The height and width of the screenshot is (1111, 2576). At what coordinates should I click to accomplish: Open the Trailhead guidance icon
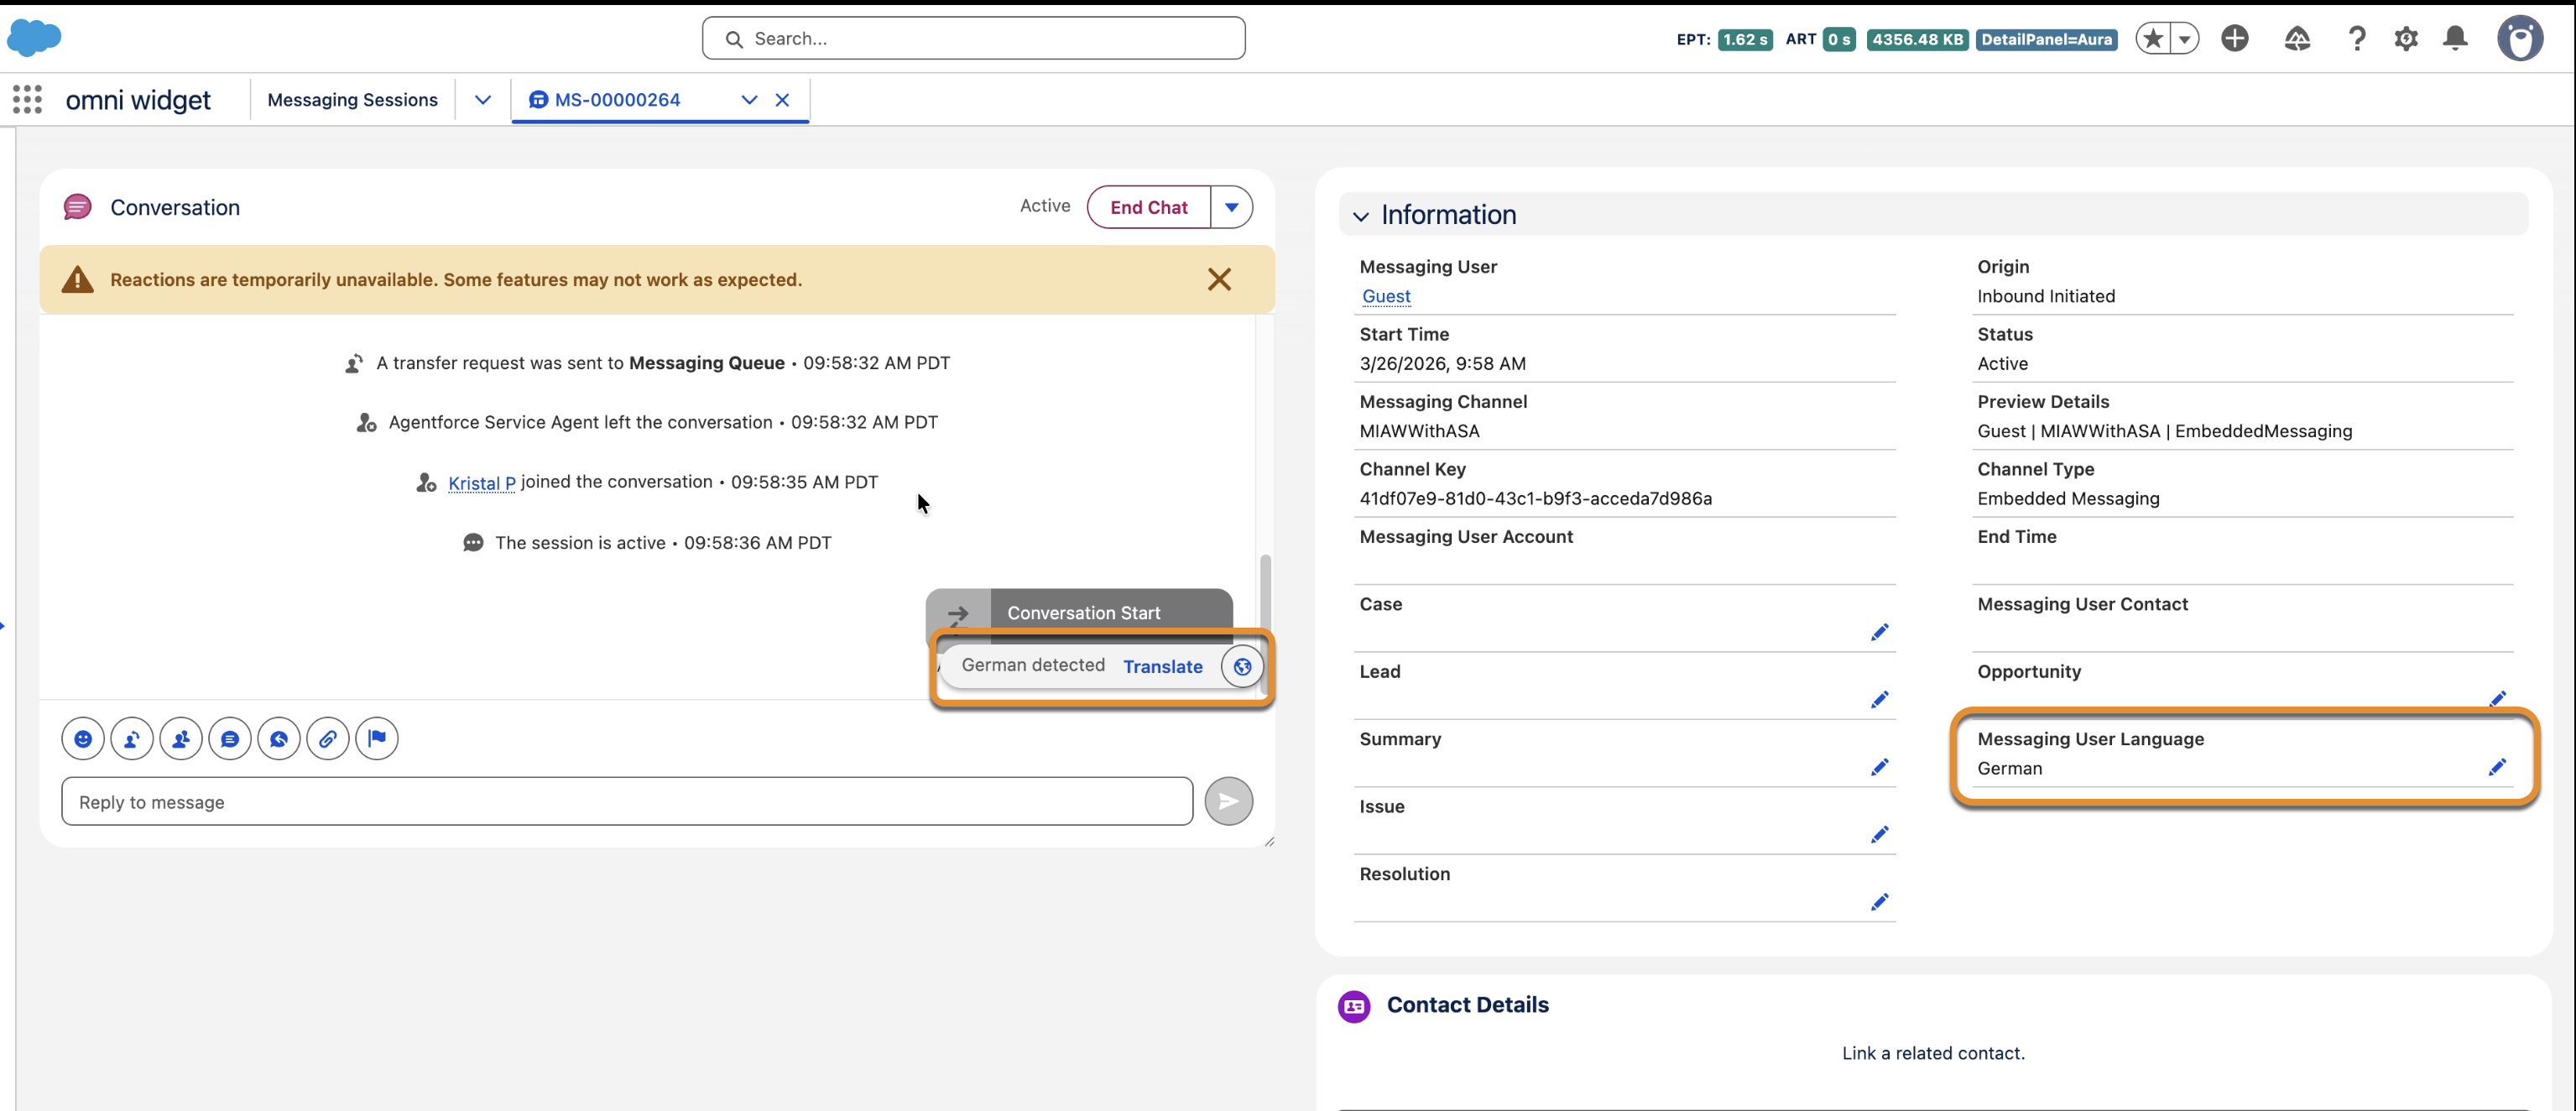click(x=2297, y=38)
